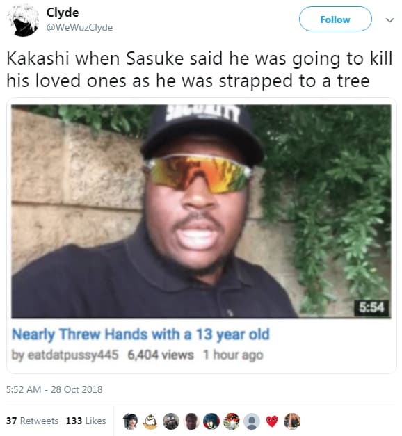Click Clyde's profile avatar picture
The height and width of the screenshot is (436, 402).
click(x=23, y=21)
